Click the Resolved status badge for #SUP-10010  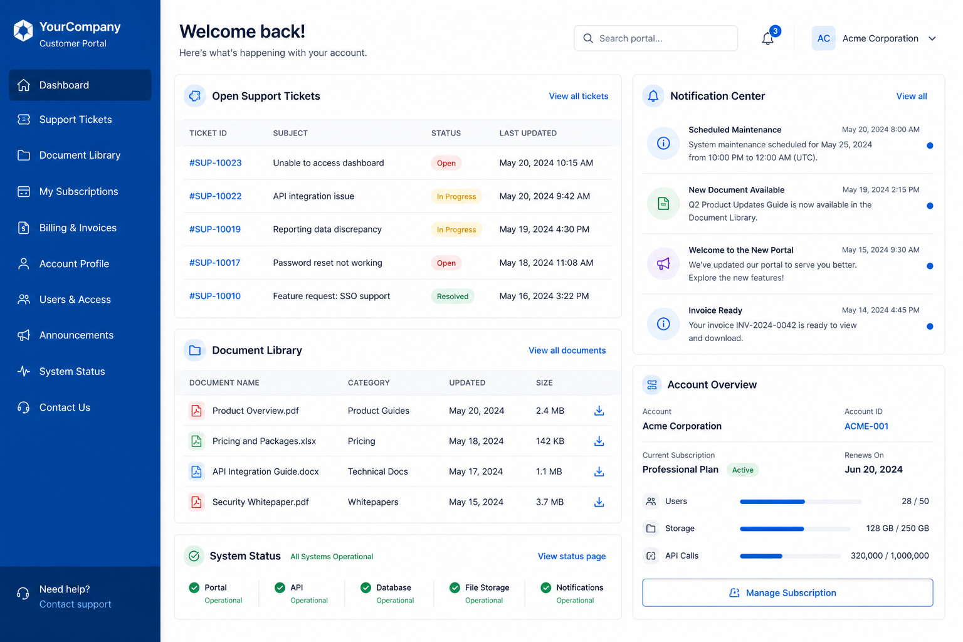453,297
